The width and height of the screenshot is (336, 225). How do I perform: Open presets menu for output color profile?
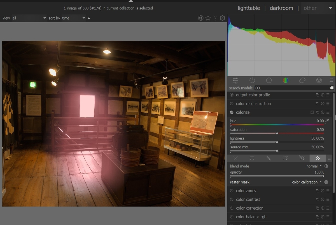[x=328, y=95]
